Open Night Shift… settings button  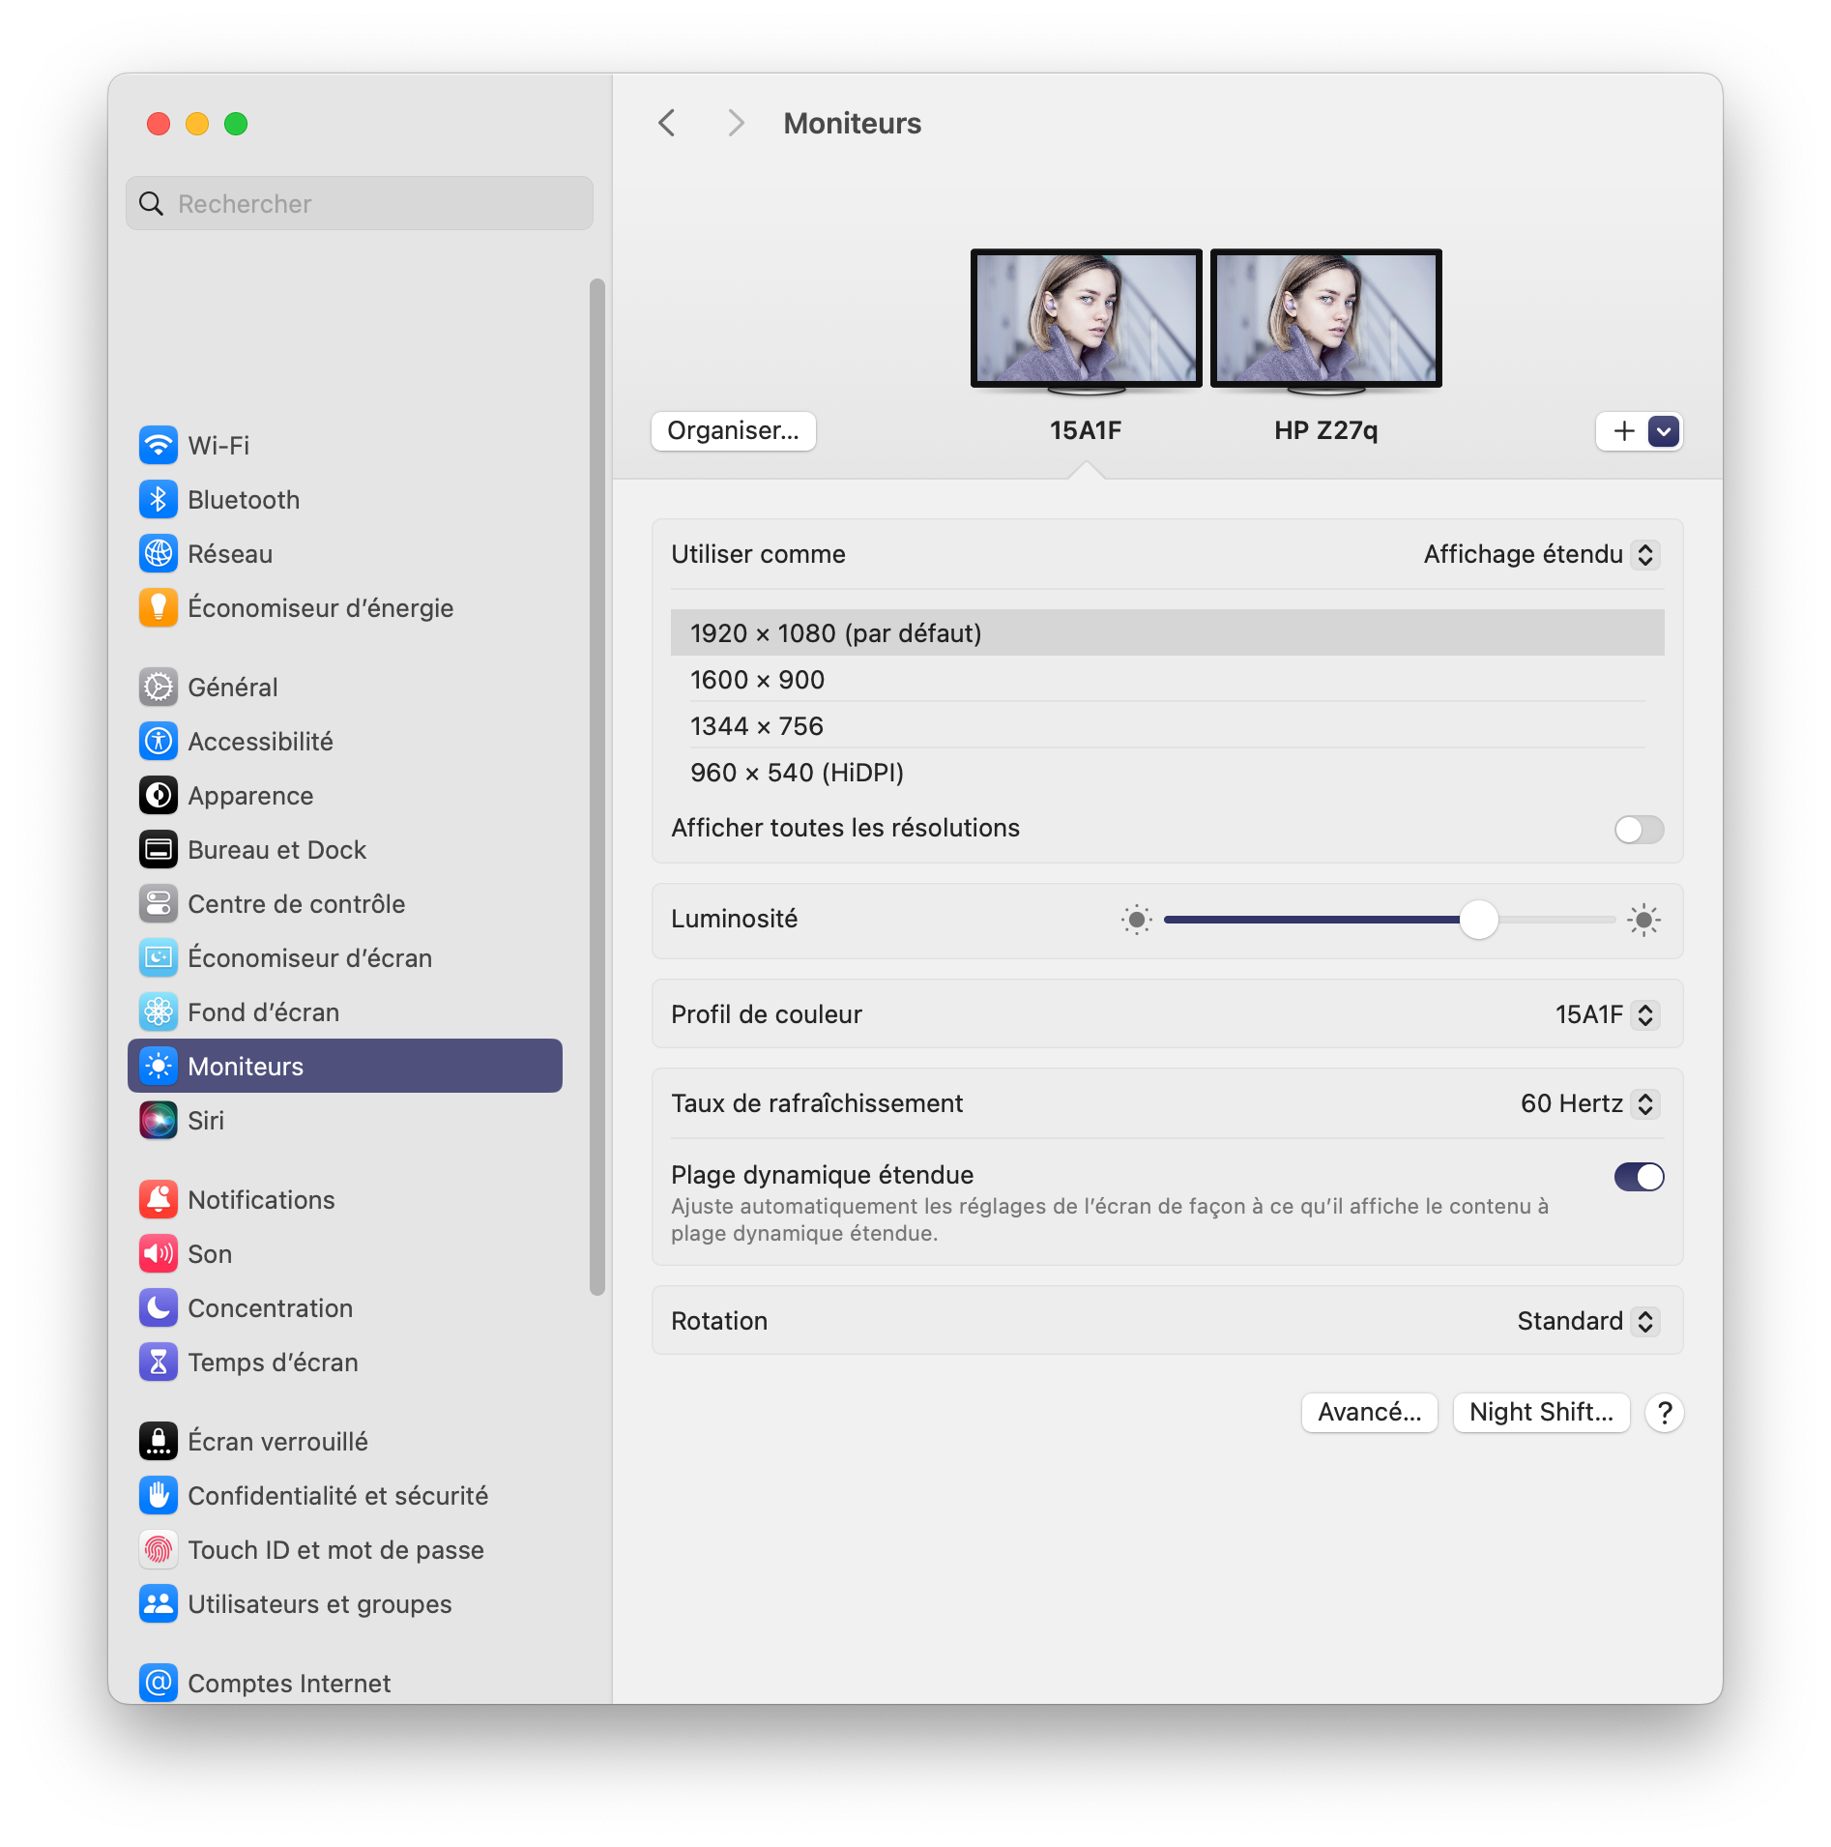coord(1541,1413)
